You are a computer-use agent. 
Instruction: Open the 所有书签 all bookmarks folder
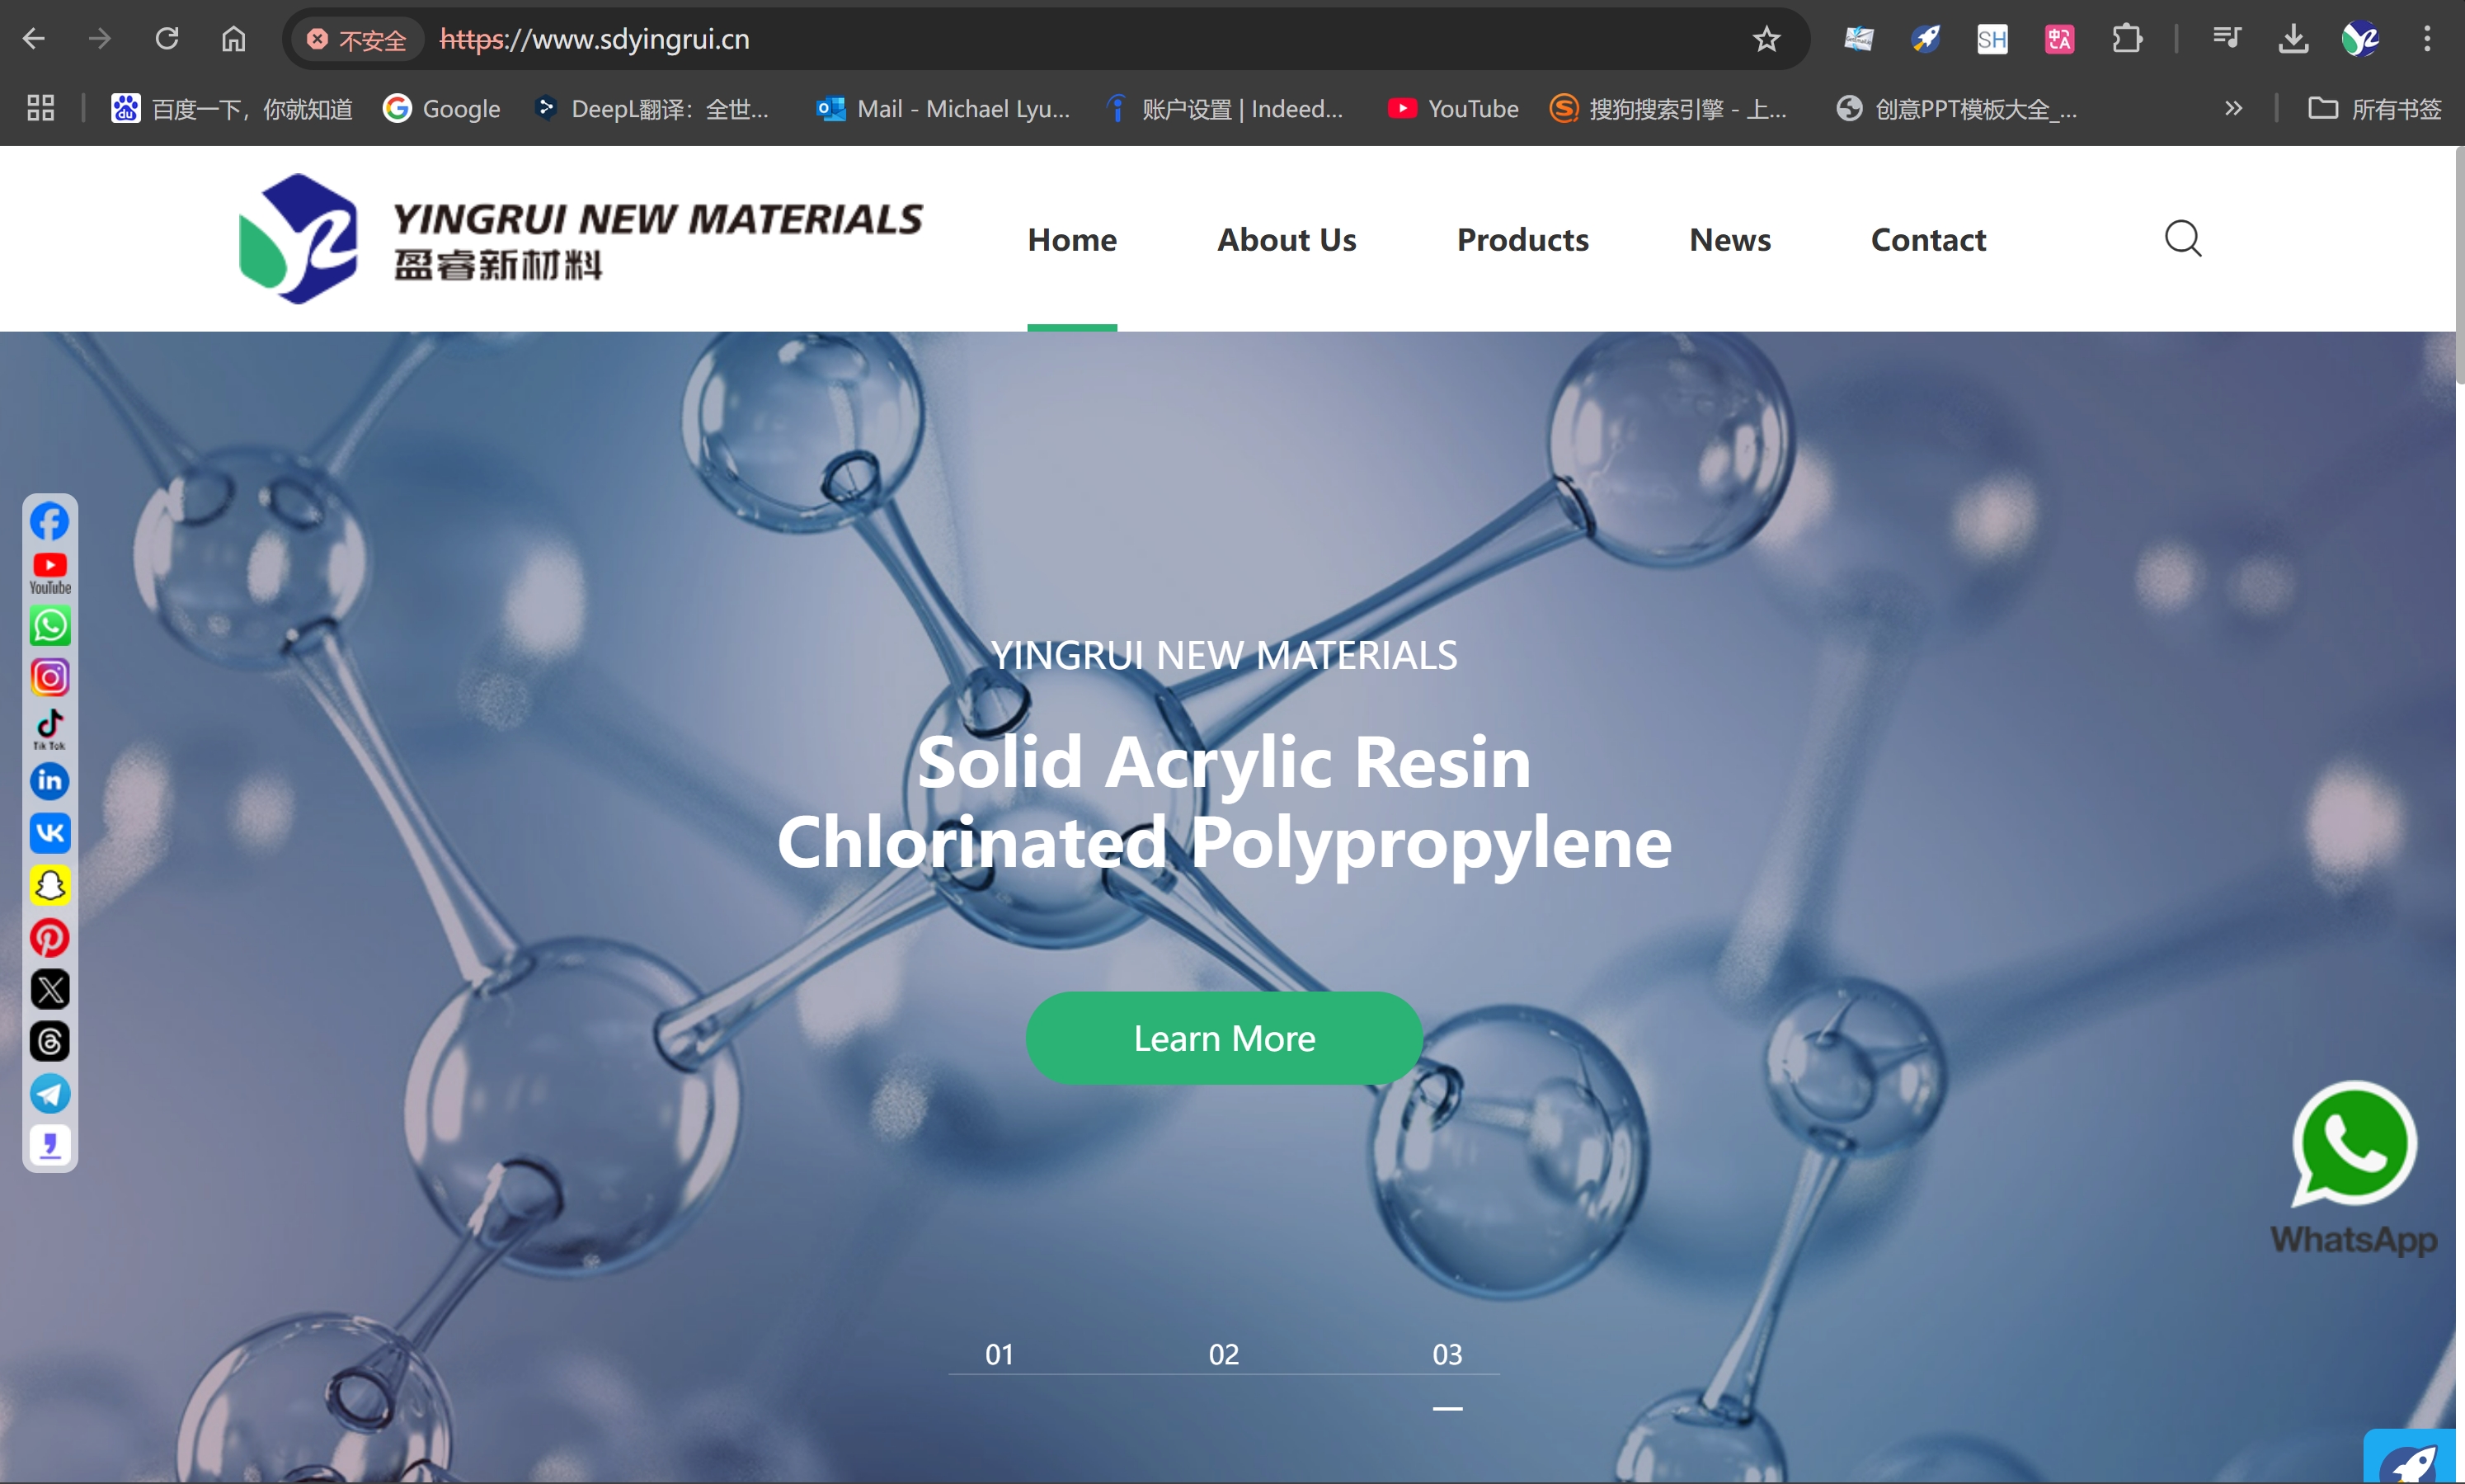pos(2375,108)
